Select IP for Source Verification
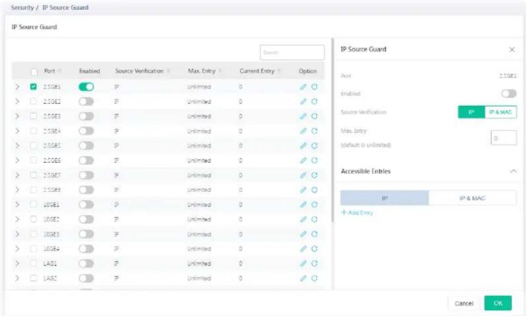The height and width of the screenshot is (316, 526). click(471, 112)
